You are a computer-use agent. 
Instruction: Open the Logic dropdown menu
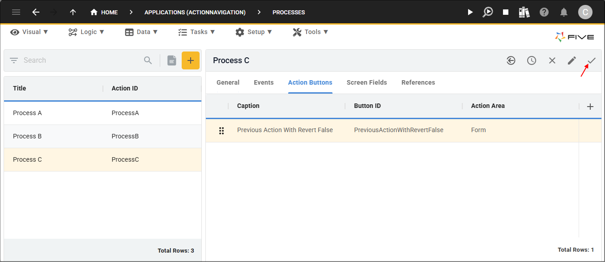click(86, 32)
